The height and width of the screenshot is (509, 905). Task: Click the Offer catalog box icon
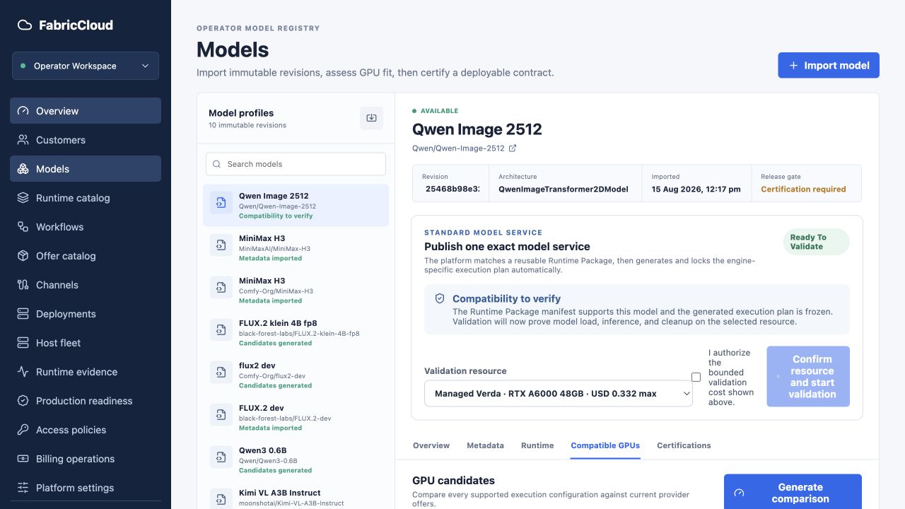coord(23,256)
